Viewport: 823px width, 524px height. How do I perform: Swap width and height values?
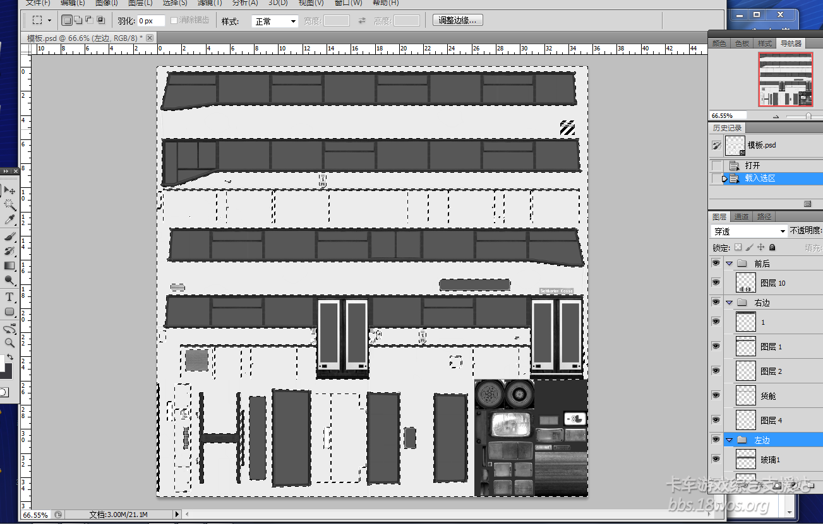click(362, 21)
